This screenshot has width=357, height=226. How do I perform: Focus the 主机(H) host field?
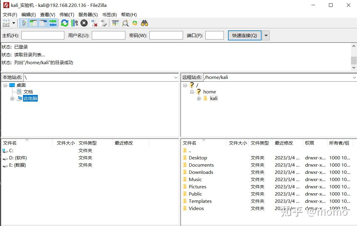click(43, 35)
